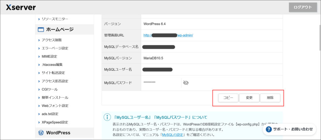
Task: Click the 「MySQLユーザー名」「MySQLパスワード」について heading
Action: 160,117
